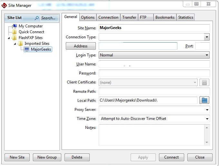Browse for local path with folder icon

[204, 100]
